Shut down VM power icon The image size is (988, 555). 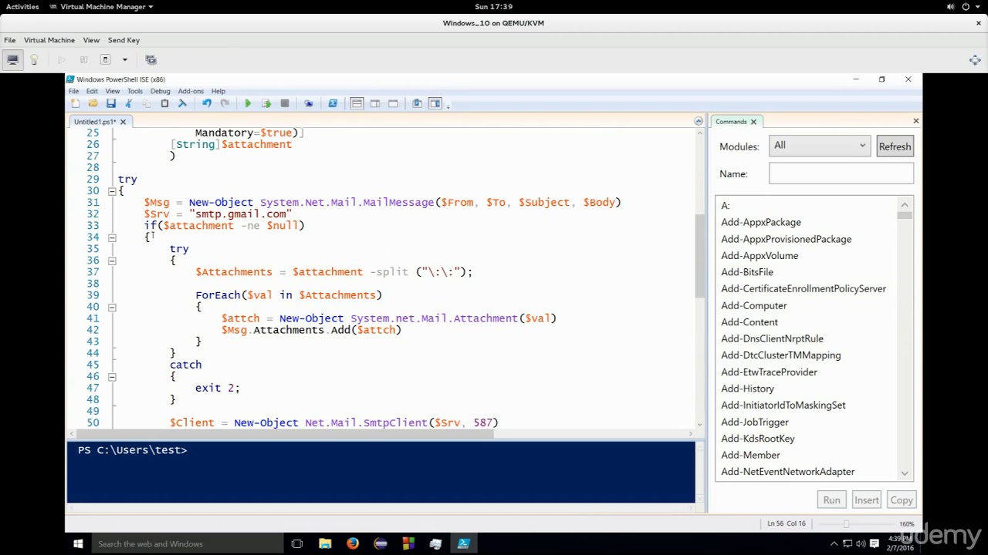click(x=106, y=59)
